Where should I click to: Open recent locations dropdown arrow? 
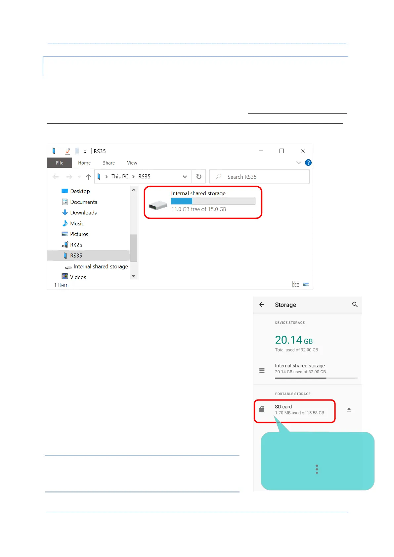click(x=79, y=177)
